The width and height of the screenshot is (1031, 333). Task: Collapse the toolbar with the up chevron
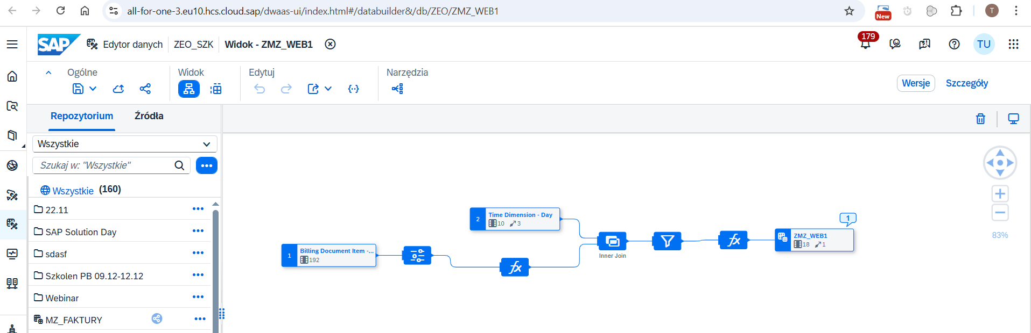click(x=48, y=73)
